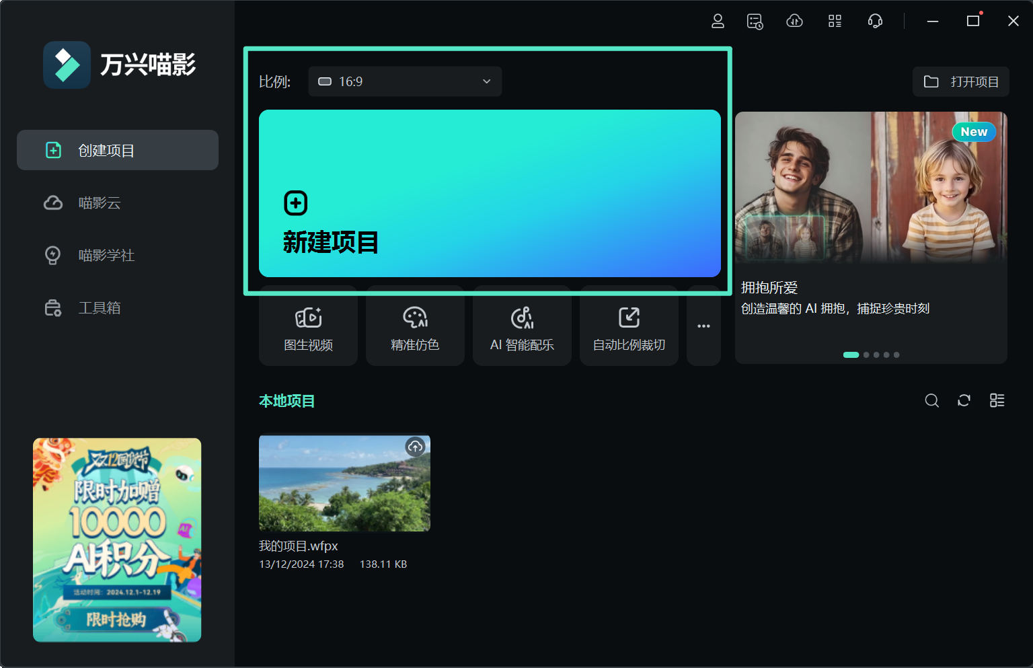Select the 精准仿色 feature

415,327
